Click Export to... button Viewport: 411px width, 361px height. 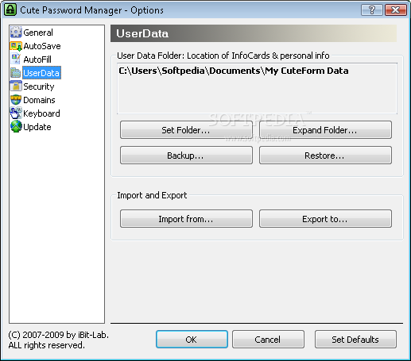click(x=325, y=219)
